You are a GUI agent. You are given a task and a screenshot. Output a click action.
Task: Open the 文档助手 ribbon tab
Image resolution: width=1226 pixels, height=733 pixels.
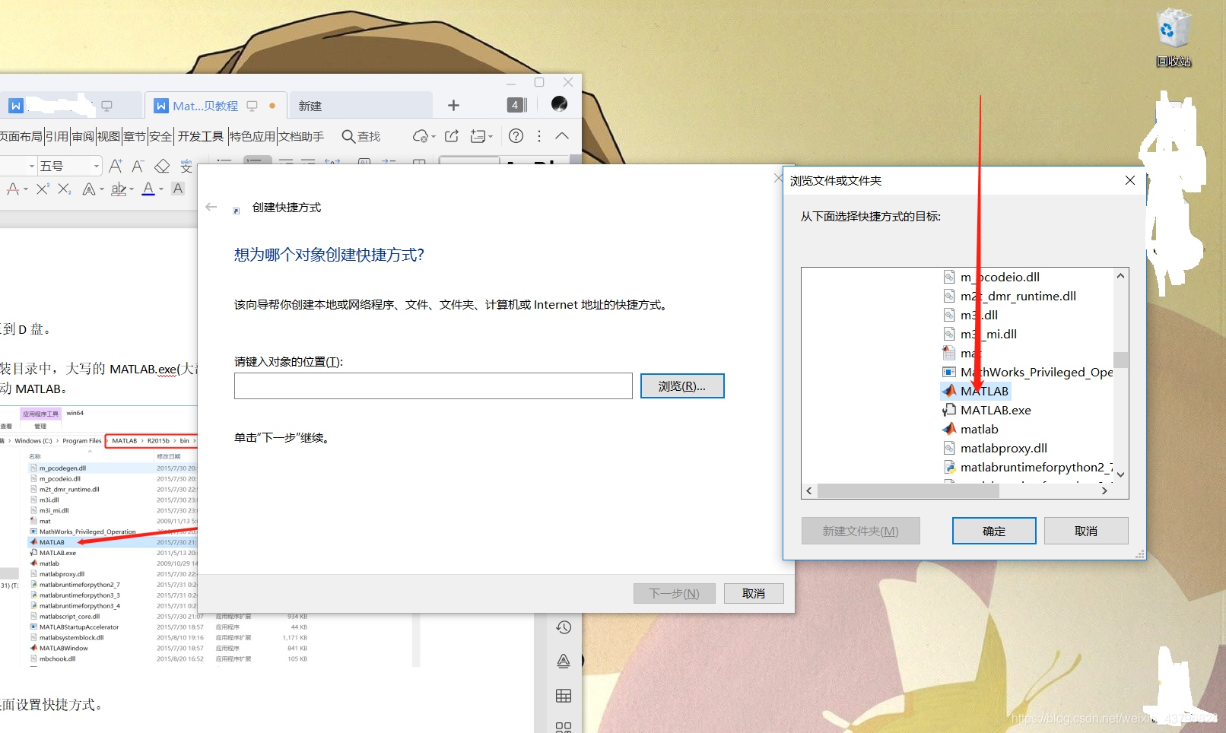(301, 136)
